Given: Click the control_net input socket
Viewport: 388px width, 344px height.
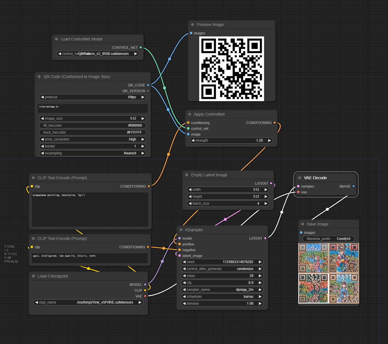Looking at the screenshot, I should click(x=188, y=128).
